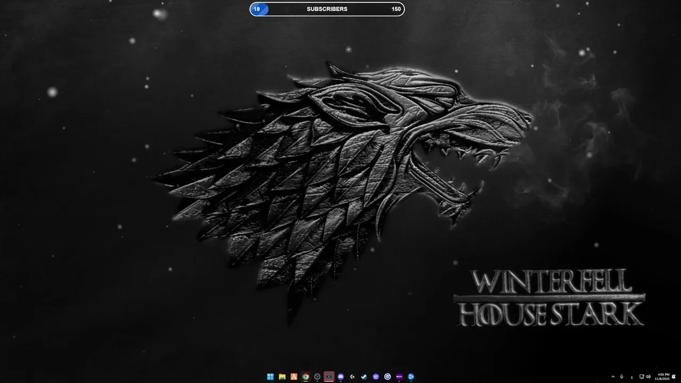This screenshot has height=383, width=681.
Task: Open the volume speaker tray icon
Action: pos(648,377)
